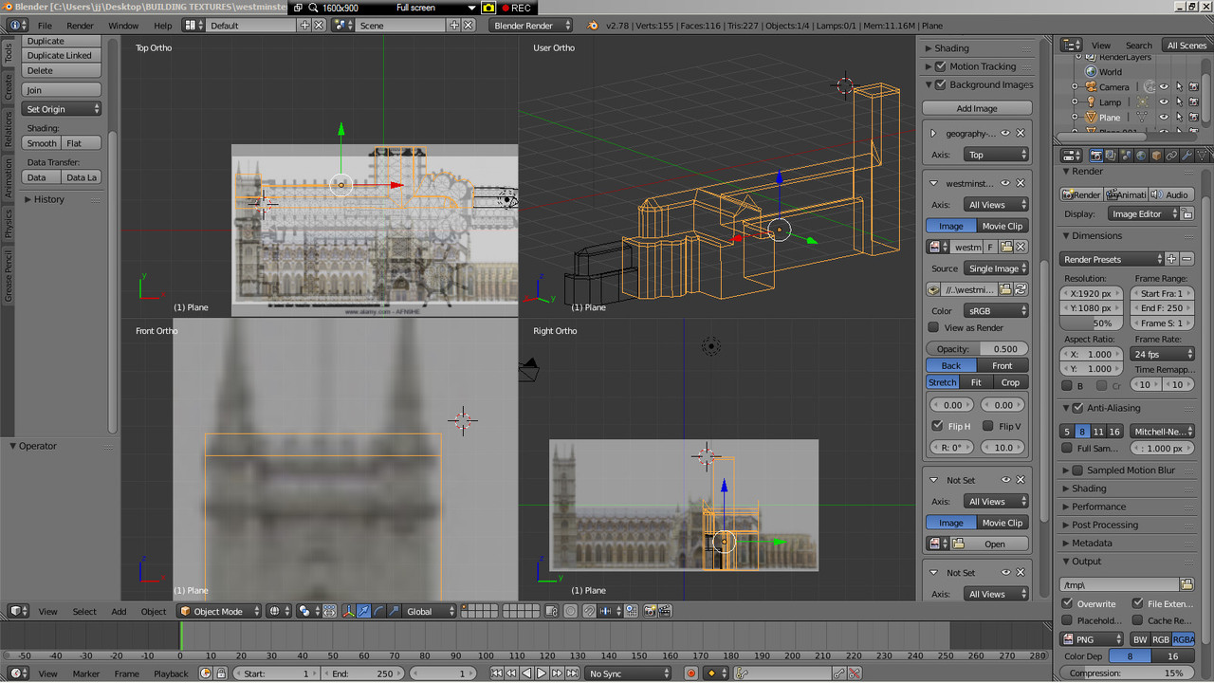
Task: Open the Render menu in the top bar
Action: tap(80, 26)
